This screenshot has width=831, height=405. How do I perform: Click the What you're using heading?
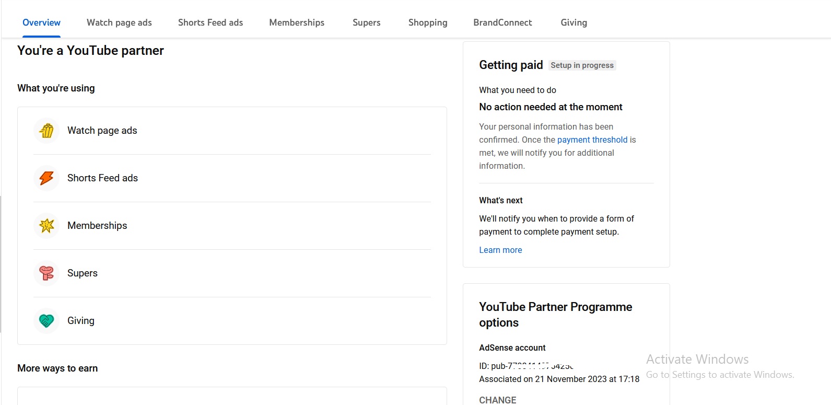coord(56,88)
